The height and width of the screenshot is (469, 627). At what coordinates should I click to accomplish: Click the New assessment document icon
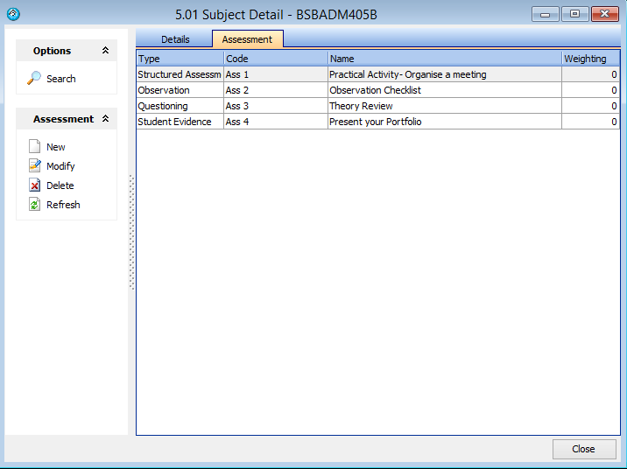(34, 147)
